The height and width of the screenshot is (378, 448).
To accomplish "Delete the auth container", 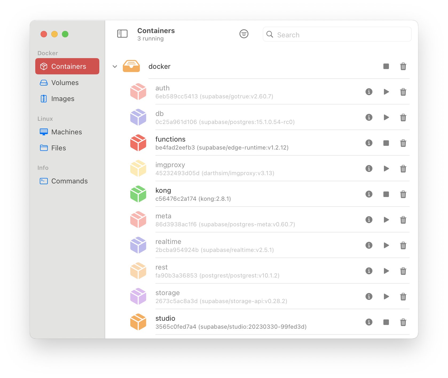I will pyautogui.click(x=403, y=92).
